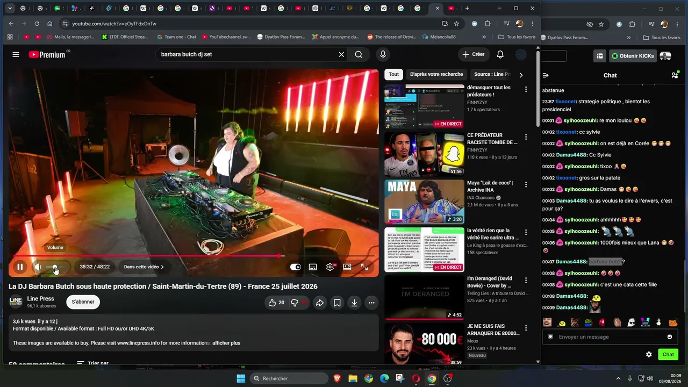Open the Chrome extensions puzzle icon

(x=488, y=24)
